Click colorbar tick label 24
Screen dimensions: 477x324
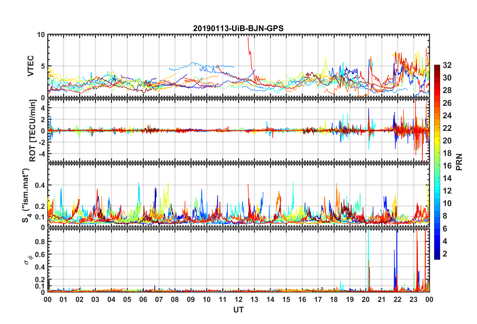[447, 115]
